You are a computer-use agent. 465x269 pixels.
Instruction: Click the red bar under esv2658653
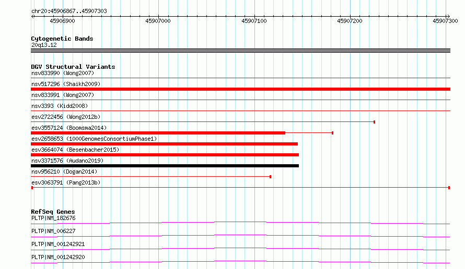(164, 144)
